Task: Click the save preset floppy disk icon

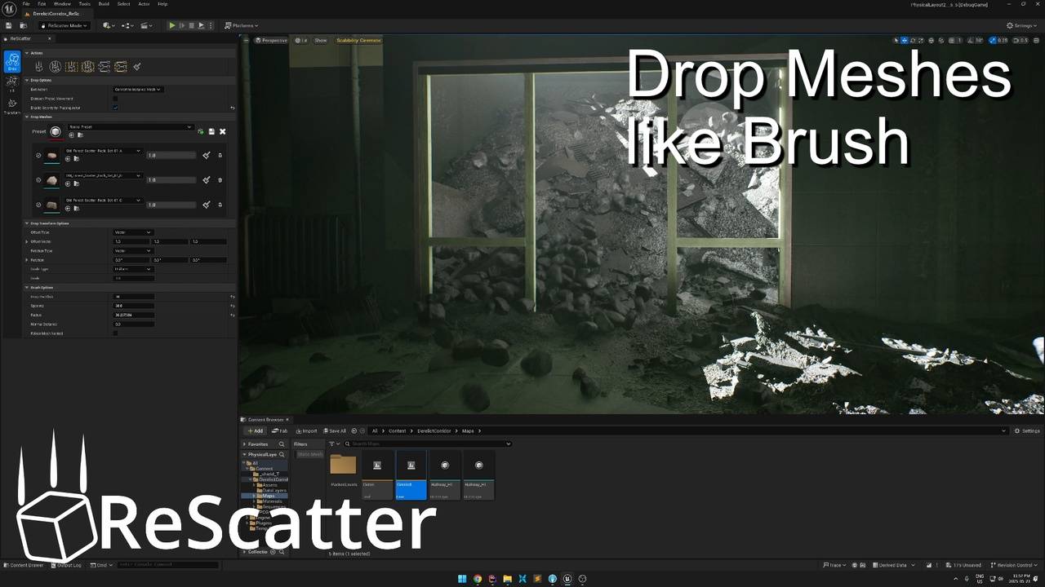Action: tap(211, 131)
